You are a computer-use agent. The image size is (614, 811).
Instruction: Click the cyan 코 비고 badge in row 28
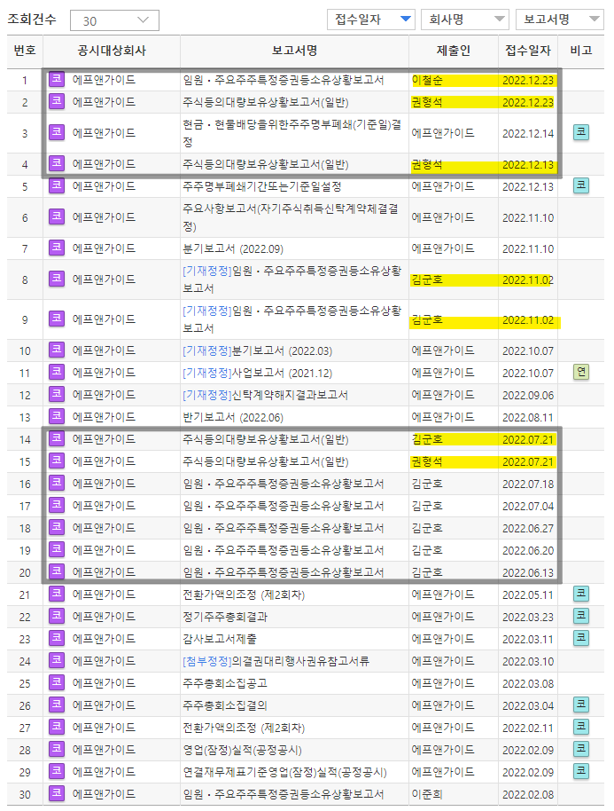pyautogui.click(x=581, y=749)
